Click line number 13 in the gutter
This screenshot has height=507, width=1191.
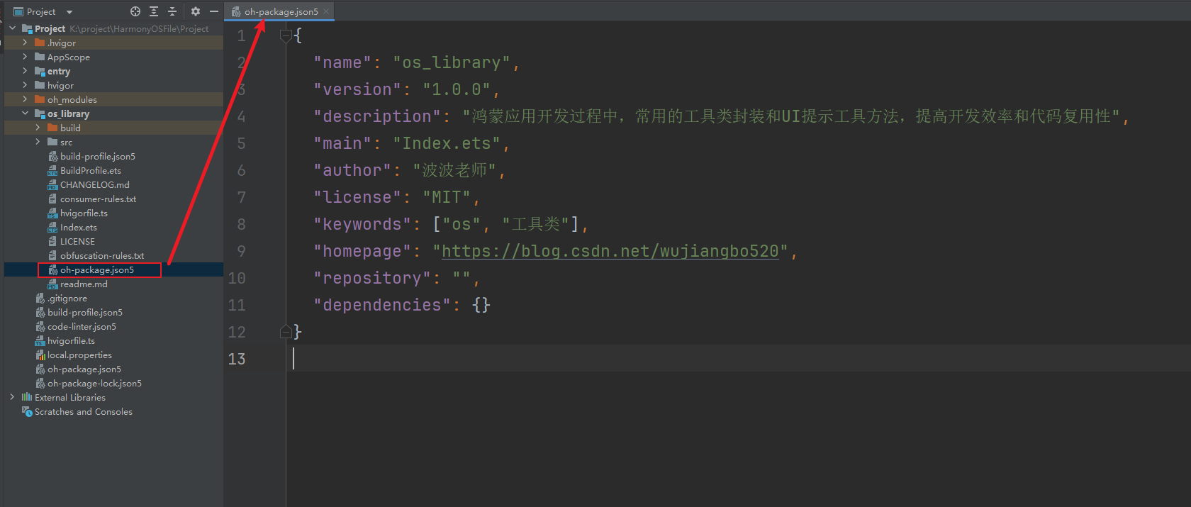[237, 359]
